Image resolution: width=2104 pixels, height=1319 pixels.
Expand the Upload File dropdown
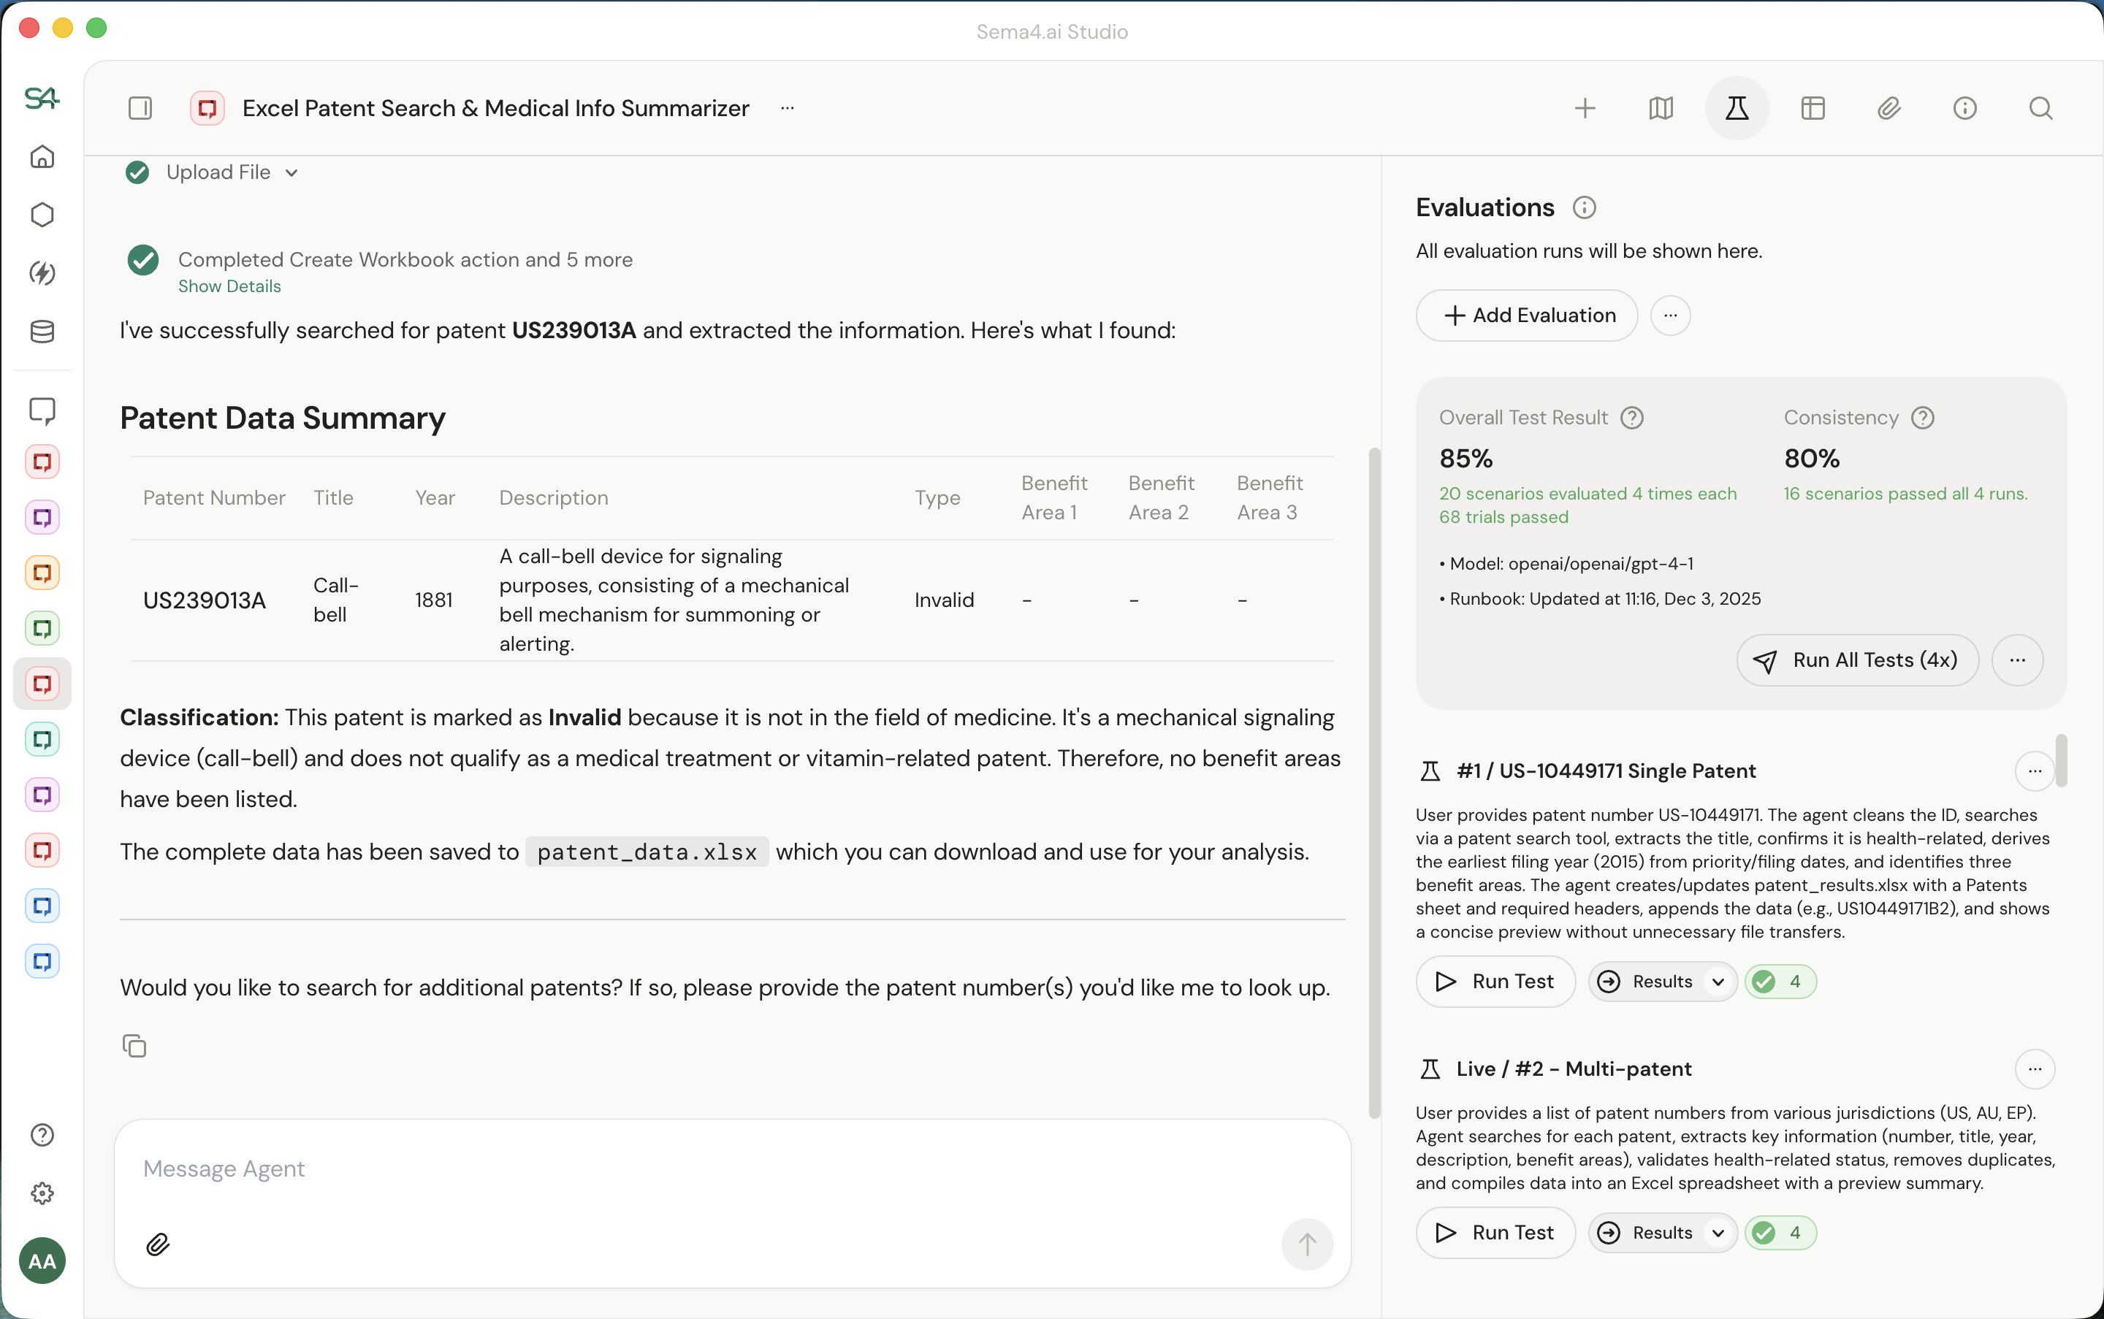pos(291,172)
